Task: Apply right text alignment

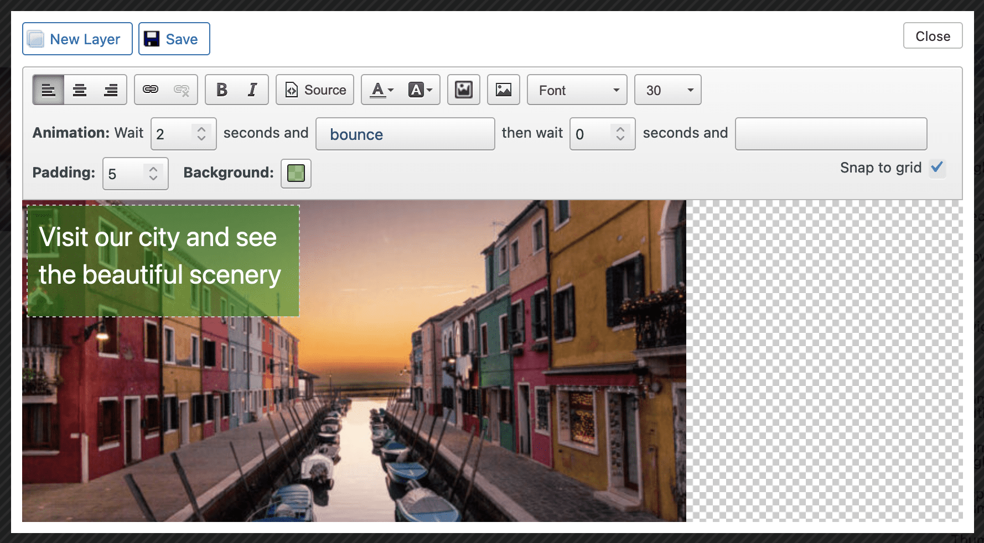Action: (111, 90)
